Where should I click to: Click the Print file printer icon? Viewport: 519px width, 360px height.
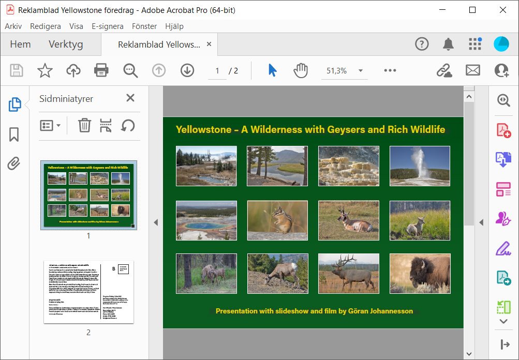pos(101,70)
